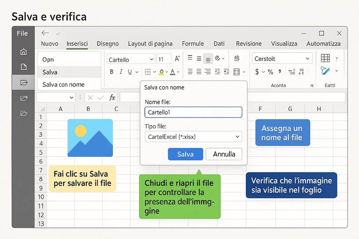Expand the name box dropdown arrow
359x239 pixels.
click(x=71, y=98)
